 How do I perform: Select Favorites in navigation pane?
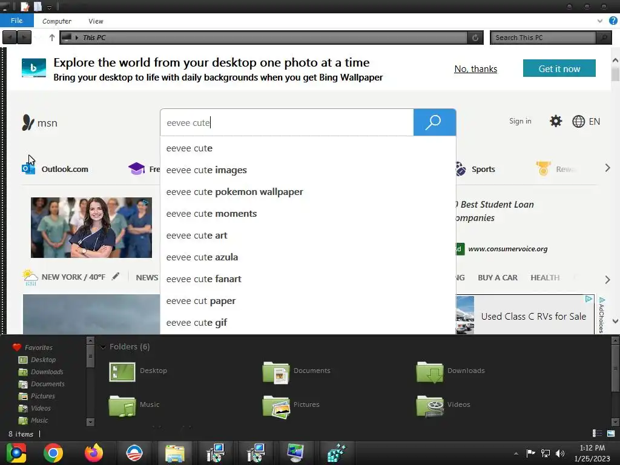[38, 348]
